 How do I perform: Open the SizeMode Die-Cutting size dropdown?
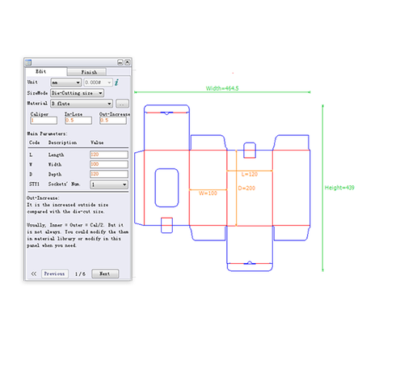pyautogui.click(x=77, y=93)
